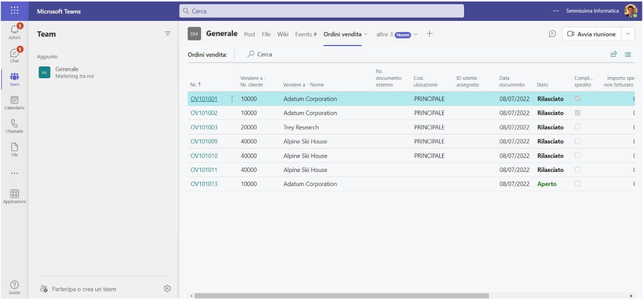Open the Wiki tab
This screenshot has height=300, width=643.
283,34
